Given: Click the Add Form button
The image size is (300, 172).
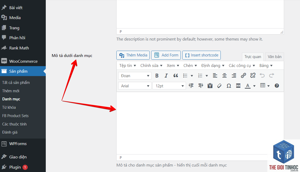Looking at the screenshot, I should pos(166,55).
